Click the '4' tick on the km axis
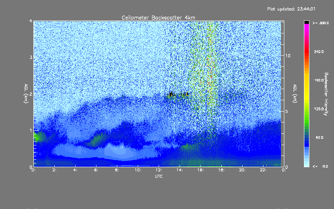The width and height of the screenshot is (334, 209). (x=31, y=21)
